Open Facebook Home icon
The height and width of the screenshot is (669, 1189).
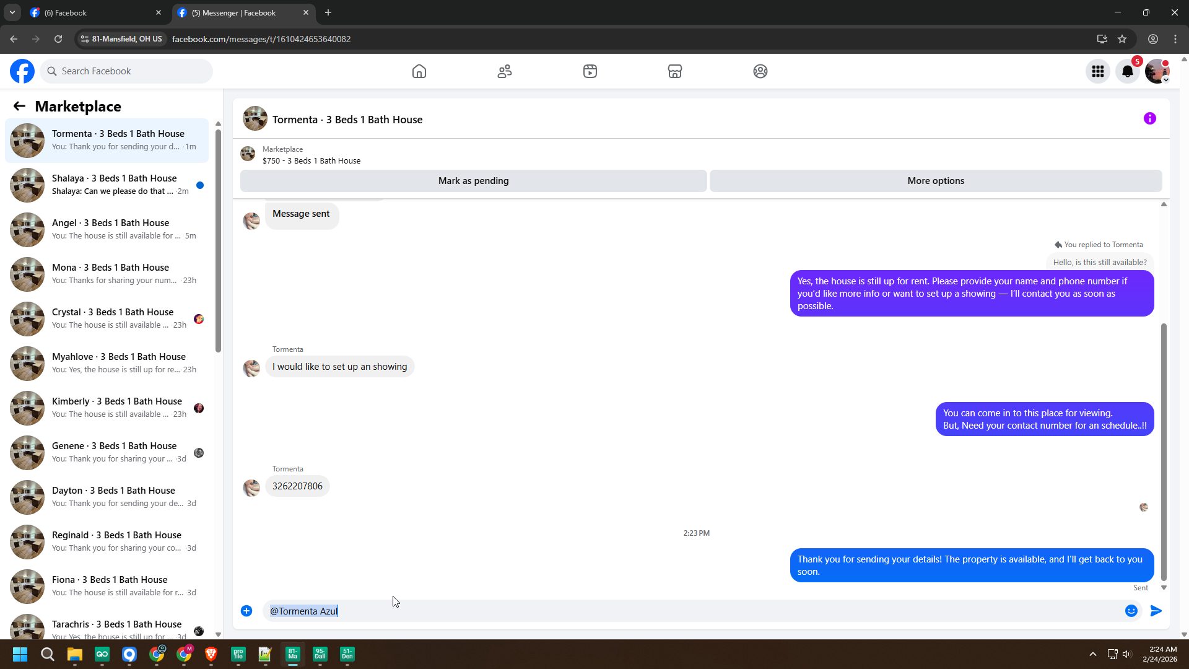(419, 71)
